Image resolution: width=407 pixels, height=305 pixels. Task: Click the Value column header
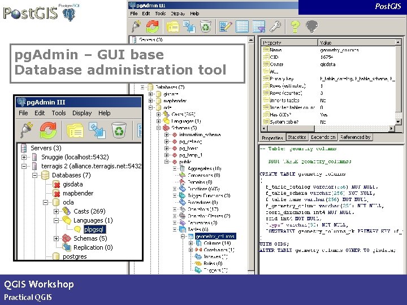[357, 42]
